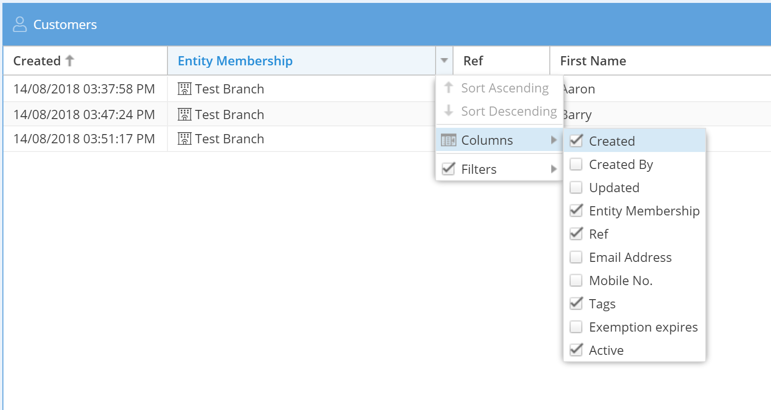Choose Exemption expires from the column list
The image size is (771, 410).
pos(643,327)
